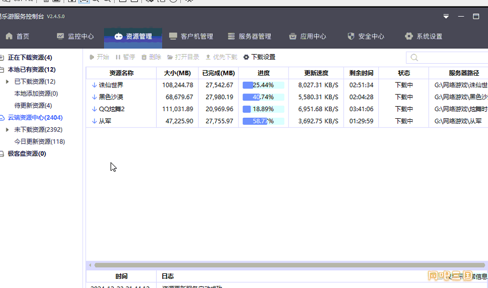Sort by 进度 column header
This screenshot has width=488, height=288.
[264, 73]
